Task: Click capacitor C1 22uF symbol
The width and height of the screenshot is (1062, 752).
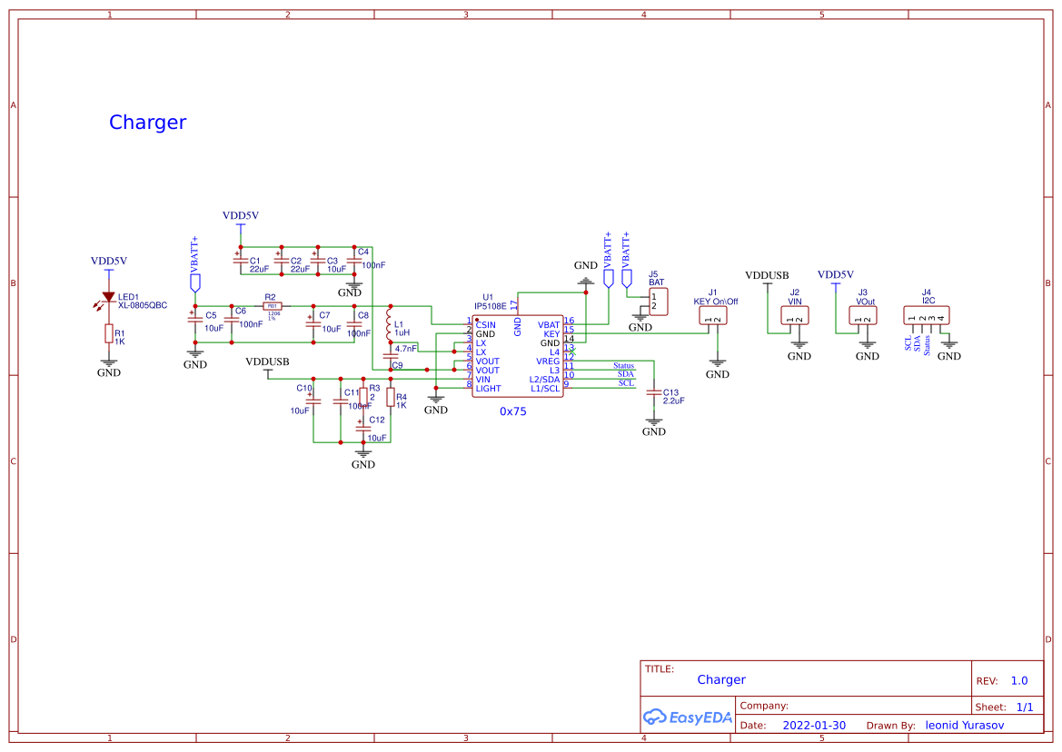Action: (241, 261)
